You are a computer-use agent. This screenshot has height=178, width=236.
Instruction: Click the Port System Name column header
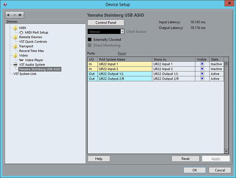pyautogui.click(x=125, y=60)
